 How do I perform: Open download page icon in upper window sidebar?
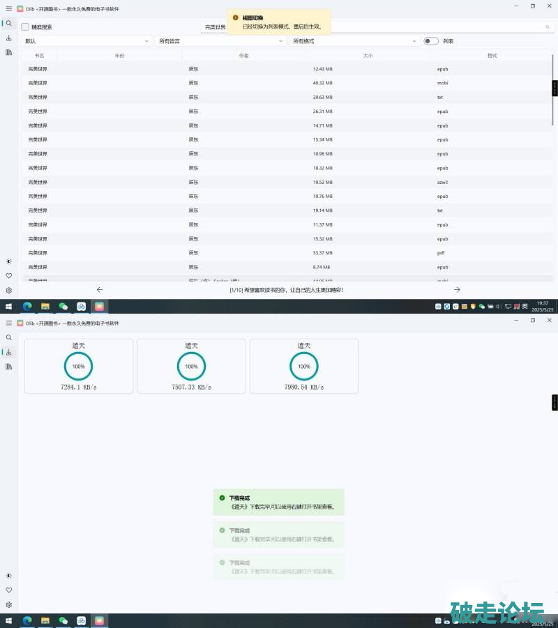[9, 38]
